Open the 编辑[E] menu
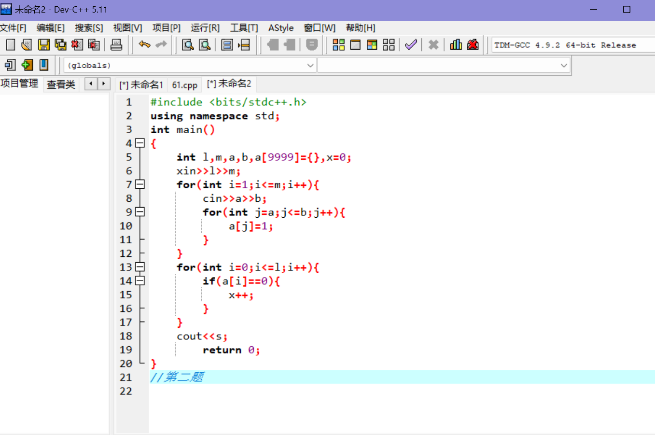The width and height of the screenshot is (655, 435). 51,28
